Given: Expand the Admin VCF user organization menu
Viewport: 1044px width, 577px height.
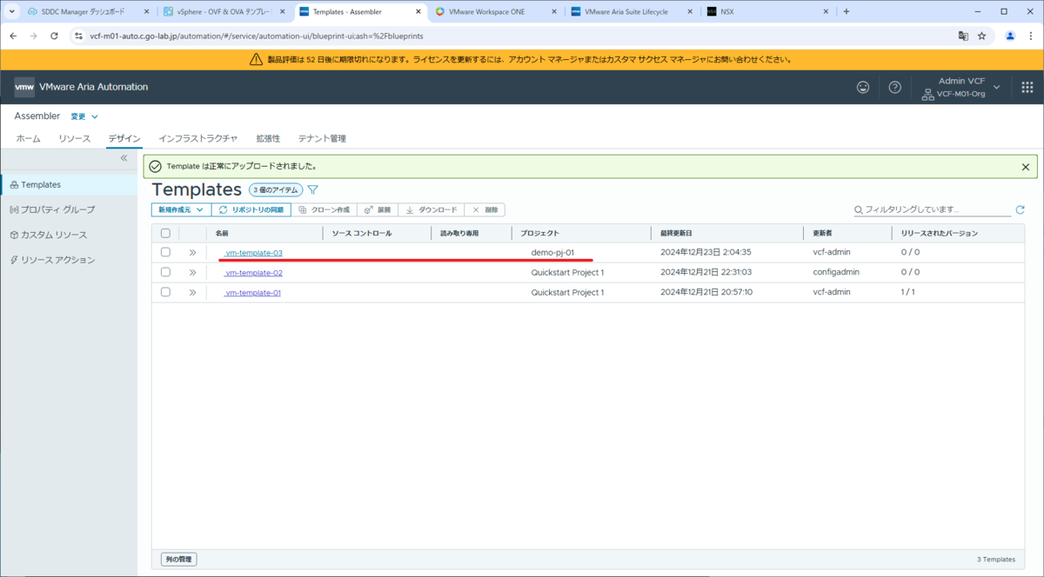Looking at the screenshot, I should tap(960, 87).
